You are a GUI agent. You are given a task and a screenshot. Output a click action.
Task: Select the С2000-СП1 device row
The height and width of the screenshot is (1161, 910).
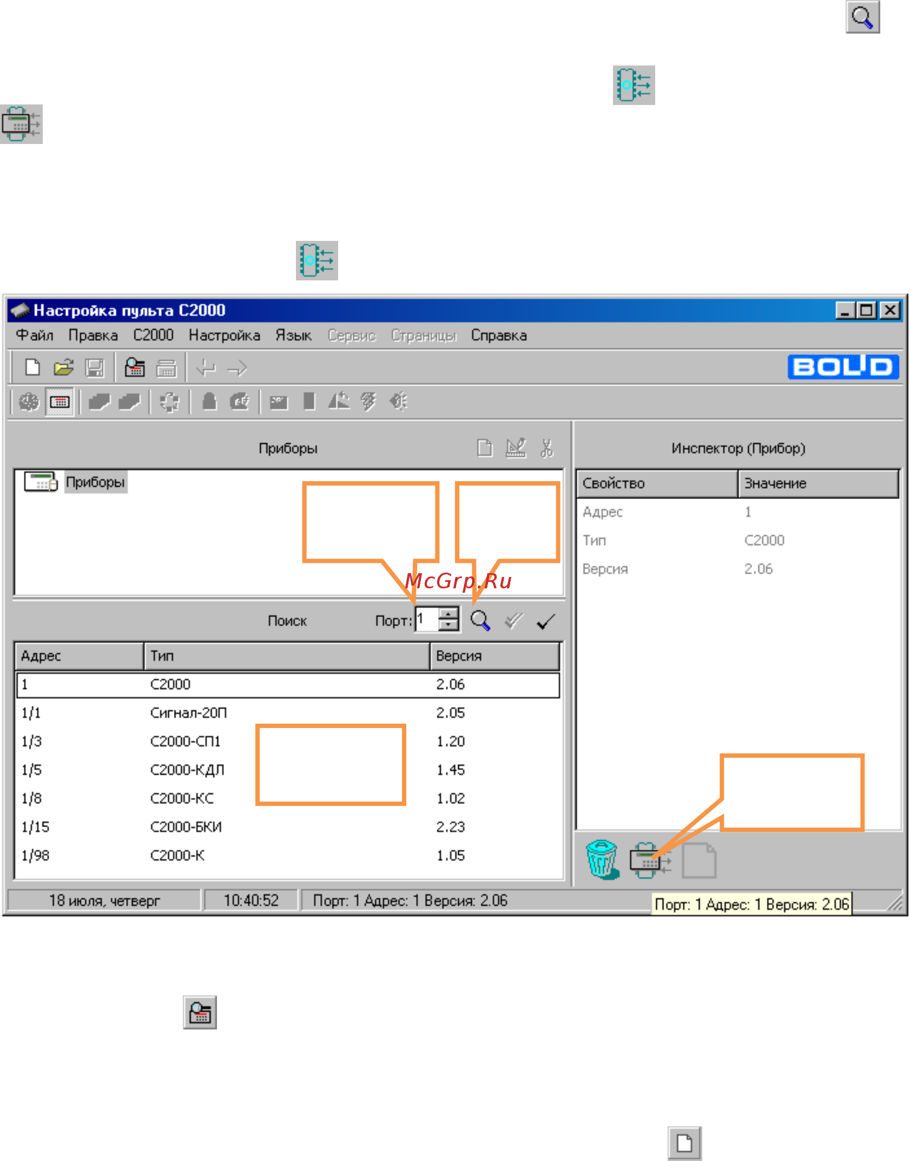(x=288, y=741)
